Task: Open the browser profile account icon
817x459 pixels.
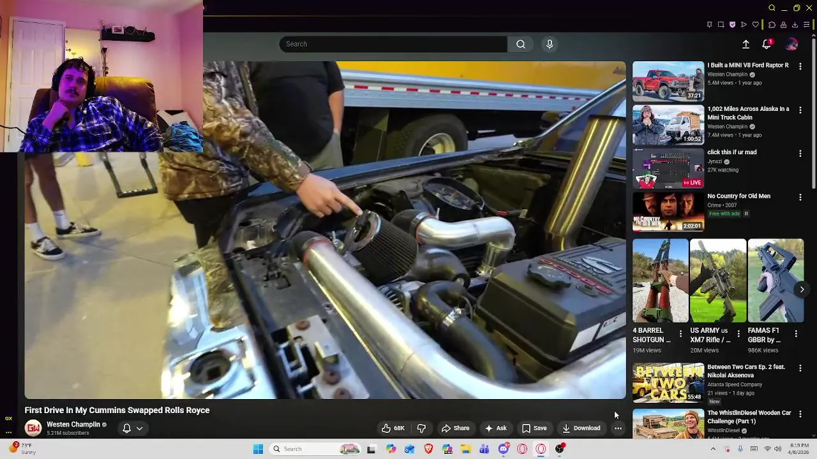Action: click(x=783, y=25)
